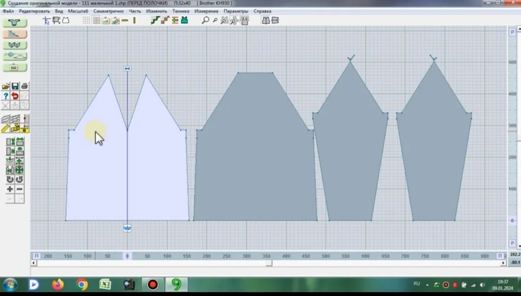Image resolution: width=521 pixels, height=296 pixels.
Task: Open the Измерение menu
Action: pos(206,11)
